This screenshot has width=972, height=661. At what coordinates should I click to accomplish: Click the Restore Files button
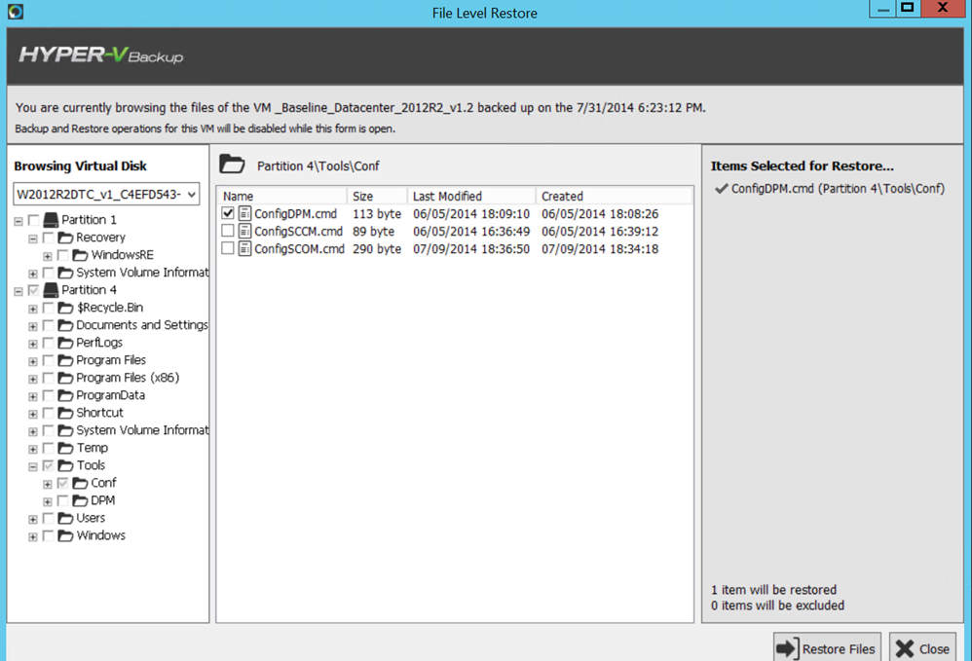[827, 648]
